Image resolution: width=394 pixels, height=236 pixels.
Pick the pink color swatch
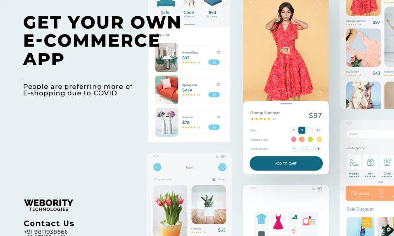click(294, 139)
